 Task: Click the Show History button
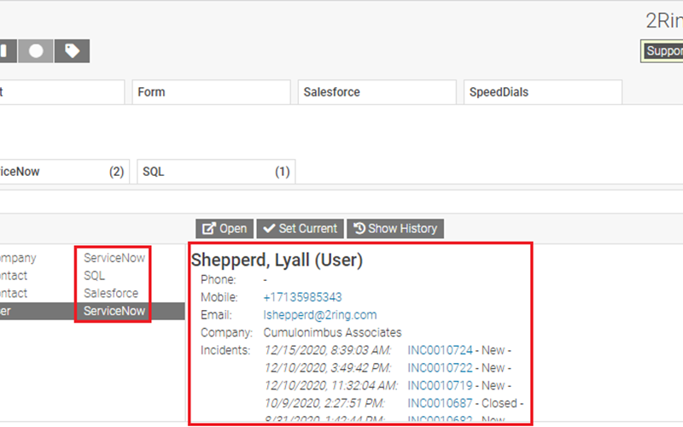pyautogui.click(x=395, y=228)
